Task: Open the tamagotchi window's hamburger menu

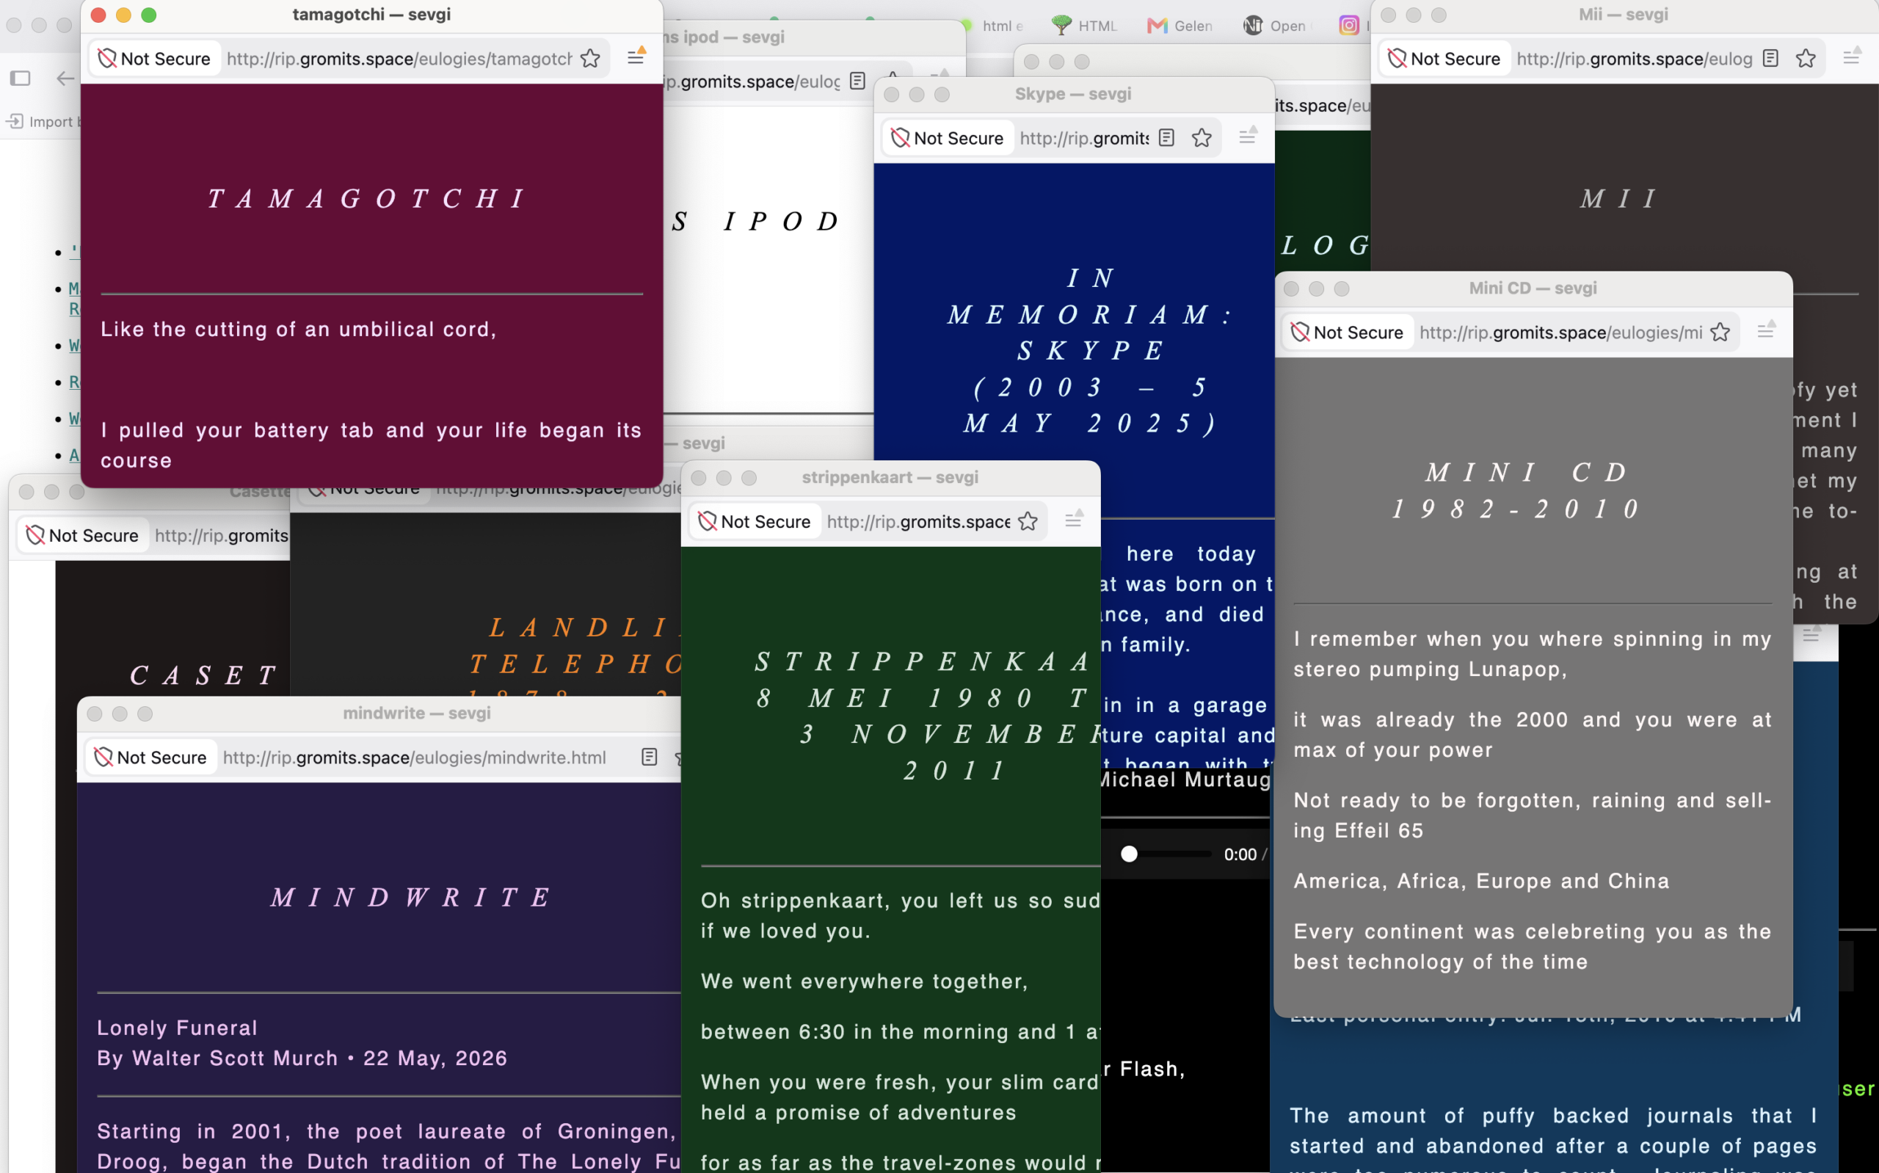Action: (636, 57)
